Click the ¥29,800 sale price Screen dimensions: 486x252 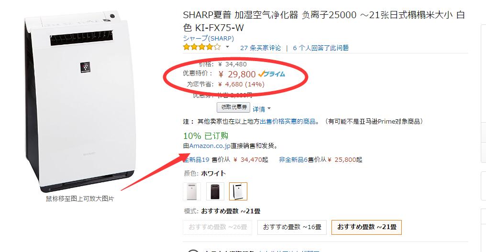(237, 74)
